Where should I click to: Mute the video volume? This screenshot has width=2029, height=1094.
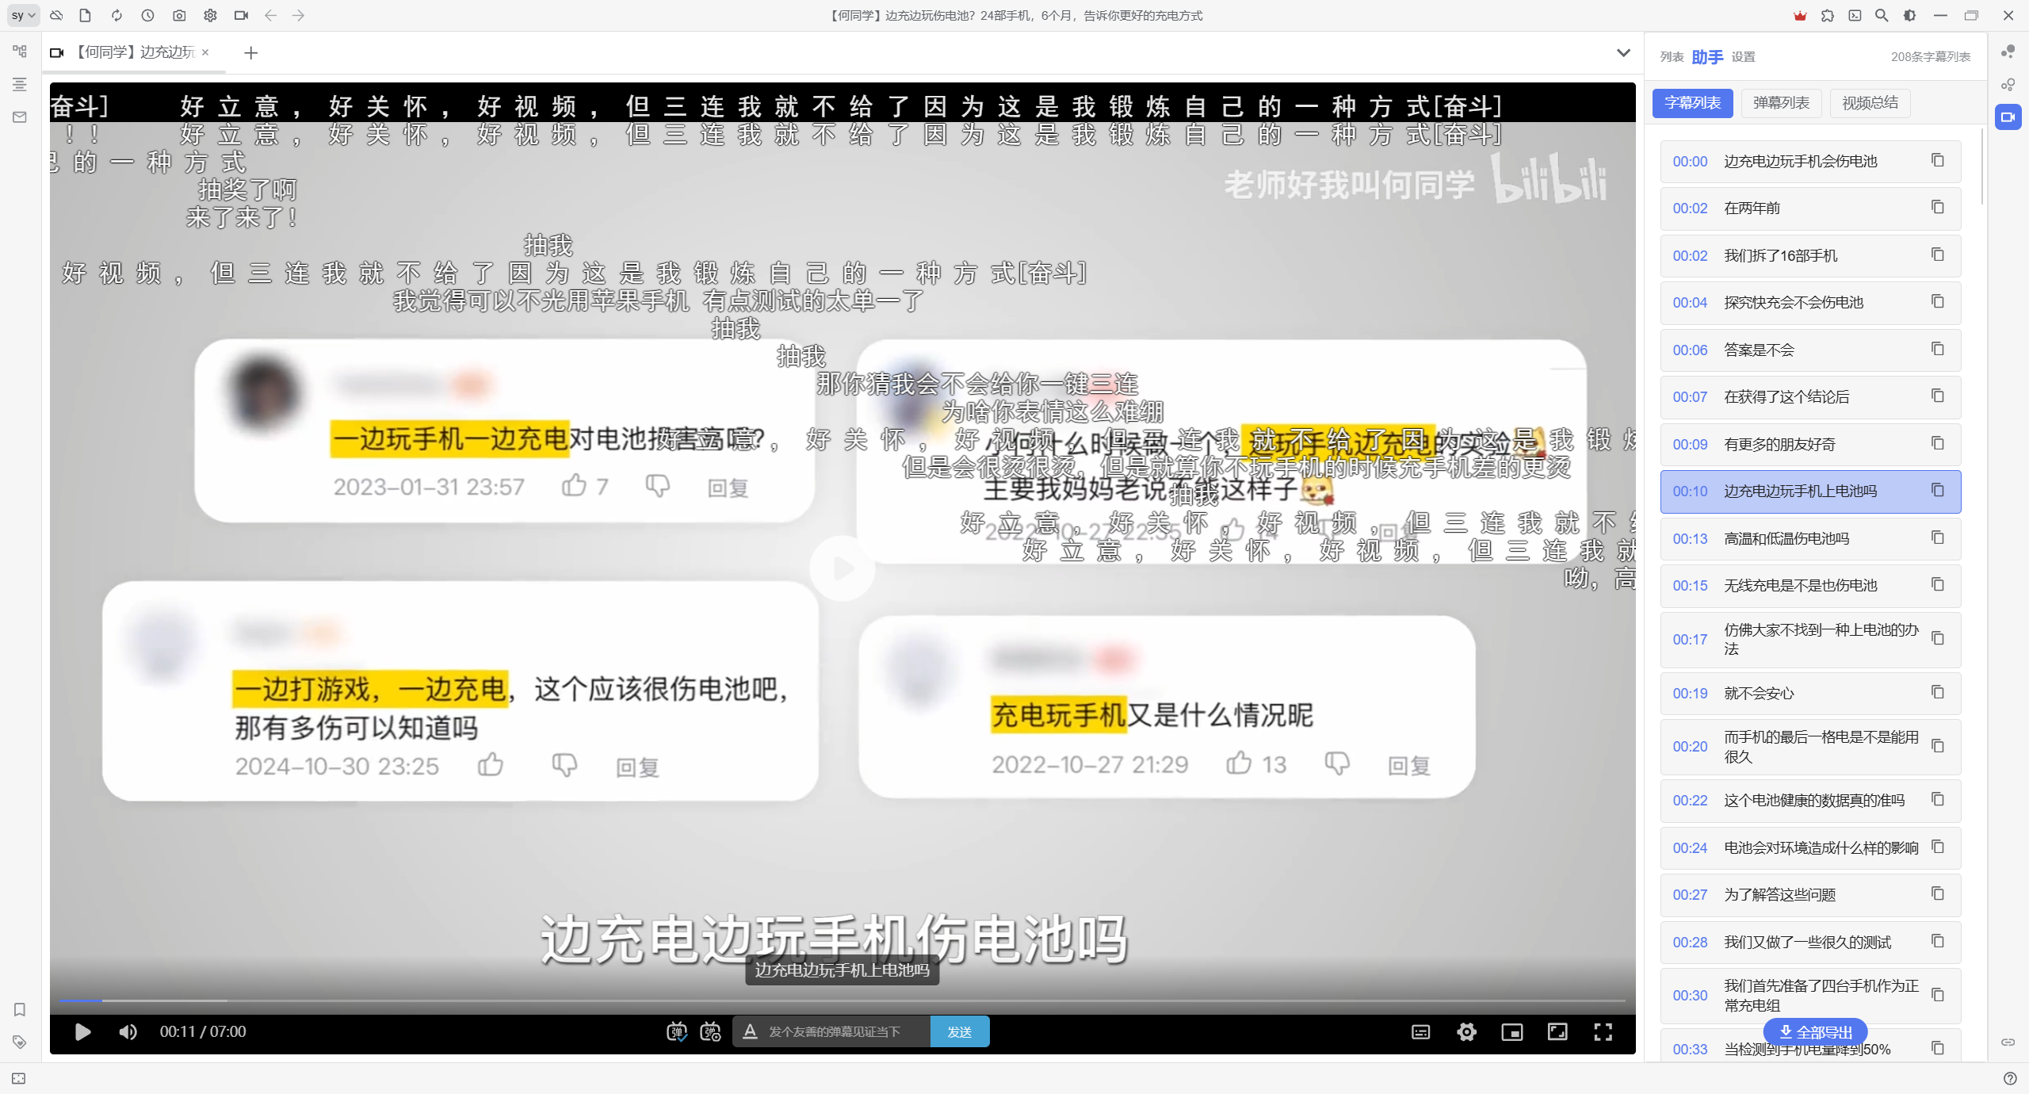tap(128, 1031)
